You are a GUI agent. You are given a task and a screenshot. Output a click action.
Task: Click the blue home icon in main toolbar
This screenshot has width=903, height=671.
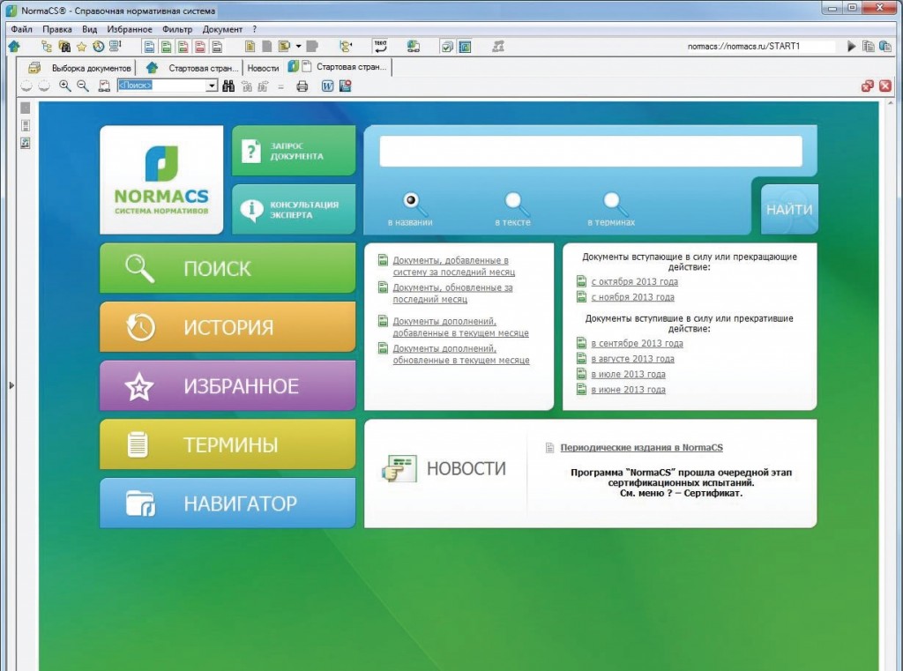(x=14, y=47)
